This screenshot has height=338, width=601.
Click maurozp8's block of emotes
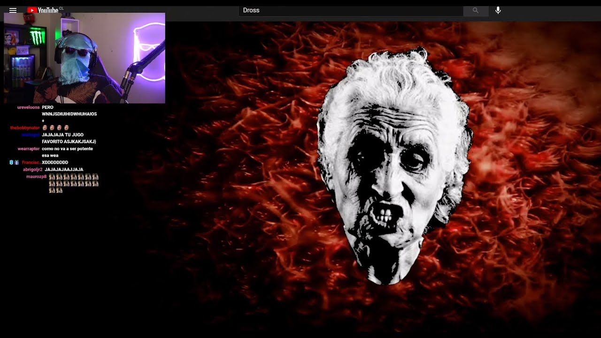tap(73, 184)
